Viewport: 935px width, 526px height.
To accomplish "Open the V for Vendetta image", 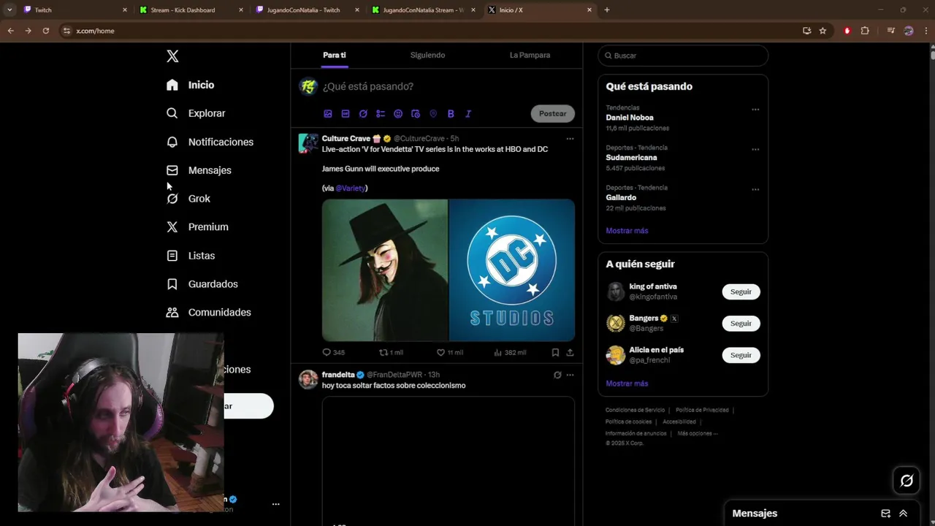I will click(385, 270).
